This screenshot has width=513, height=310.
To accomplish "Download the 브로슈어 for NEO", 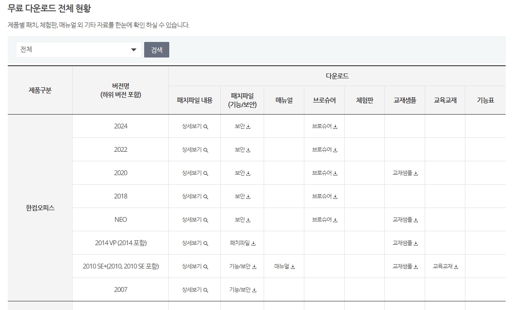I will 325,220.
